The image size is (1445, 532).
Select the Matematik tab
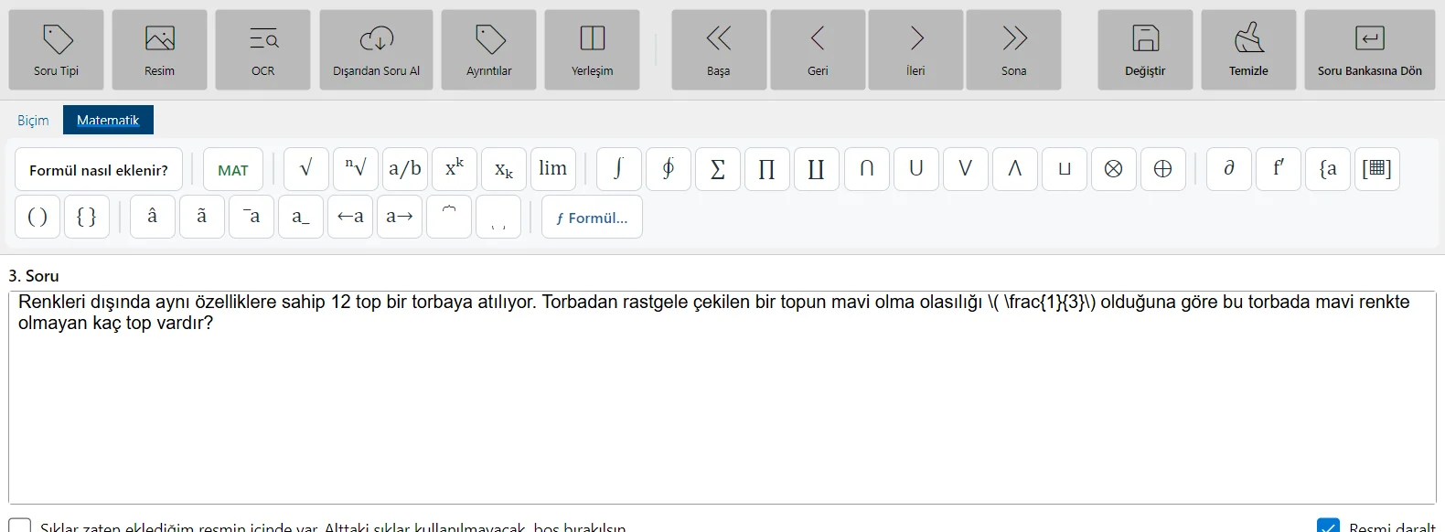click(108, 120)
